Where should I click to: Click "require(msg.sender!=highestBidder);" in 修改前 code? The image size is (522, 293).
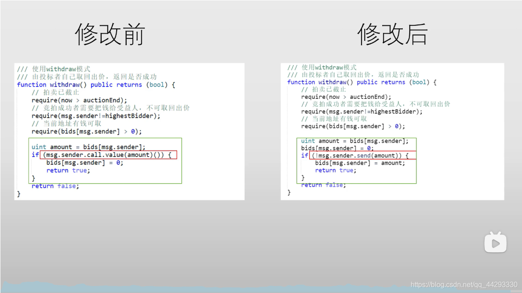pyautogui.click(x=96, y=115)
